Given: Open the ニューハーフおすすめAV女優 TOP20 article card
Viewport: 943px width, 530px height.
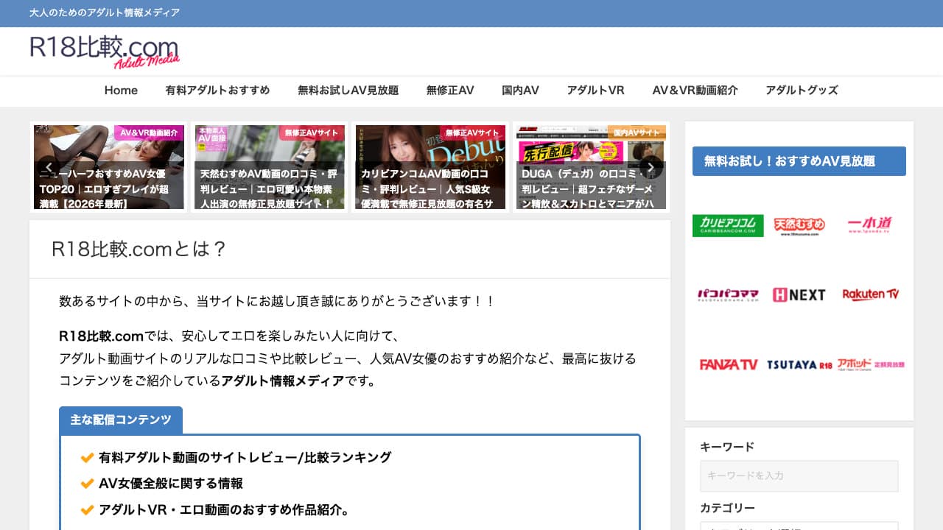Looking at the screenshot, I should [109, 167].
